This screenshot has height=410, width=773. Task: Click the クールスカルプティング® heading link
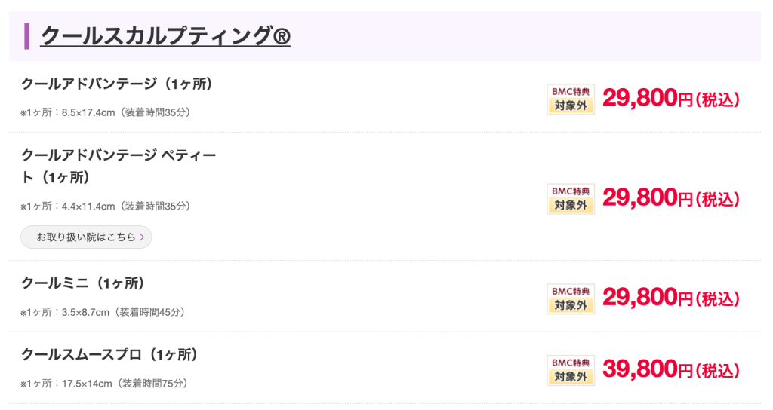(x=165, y=35)
